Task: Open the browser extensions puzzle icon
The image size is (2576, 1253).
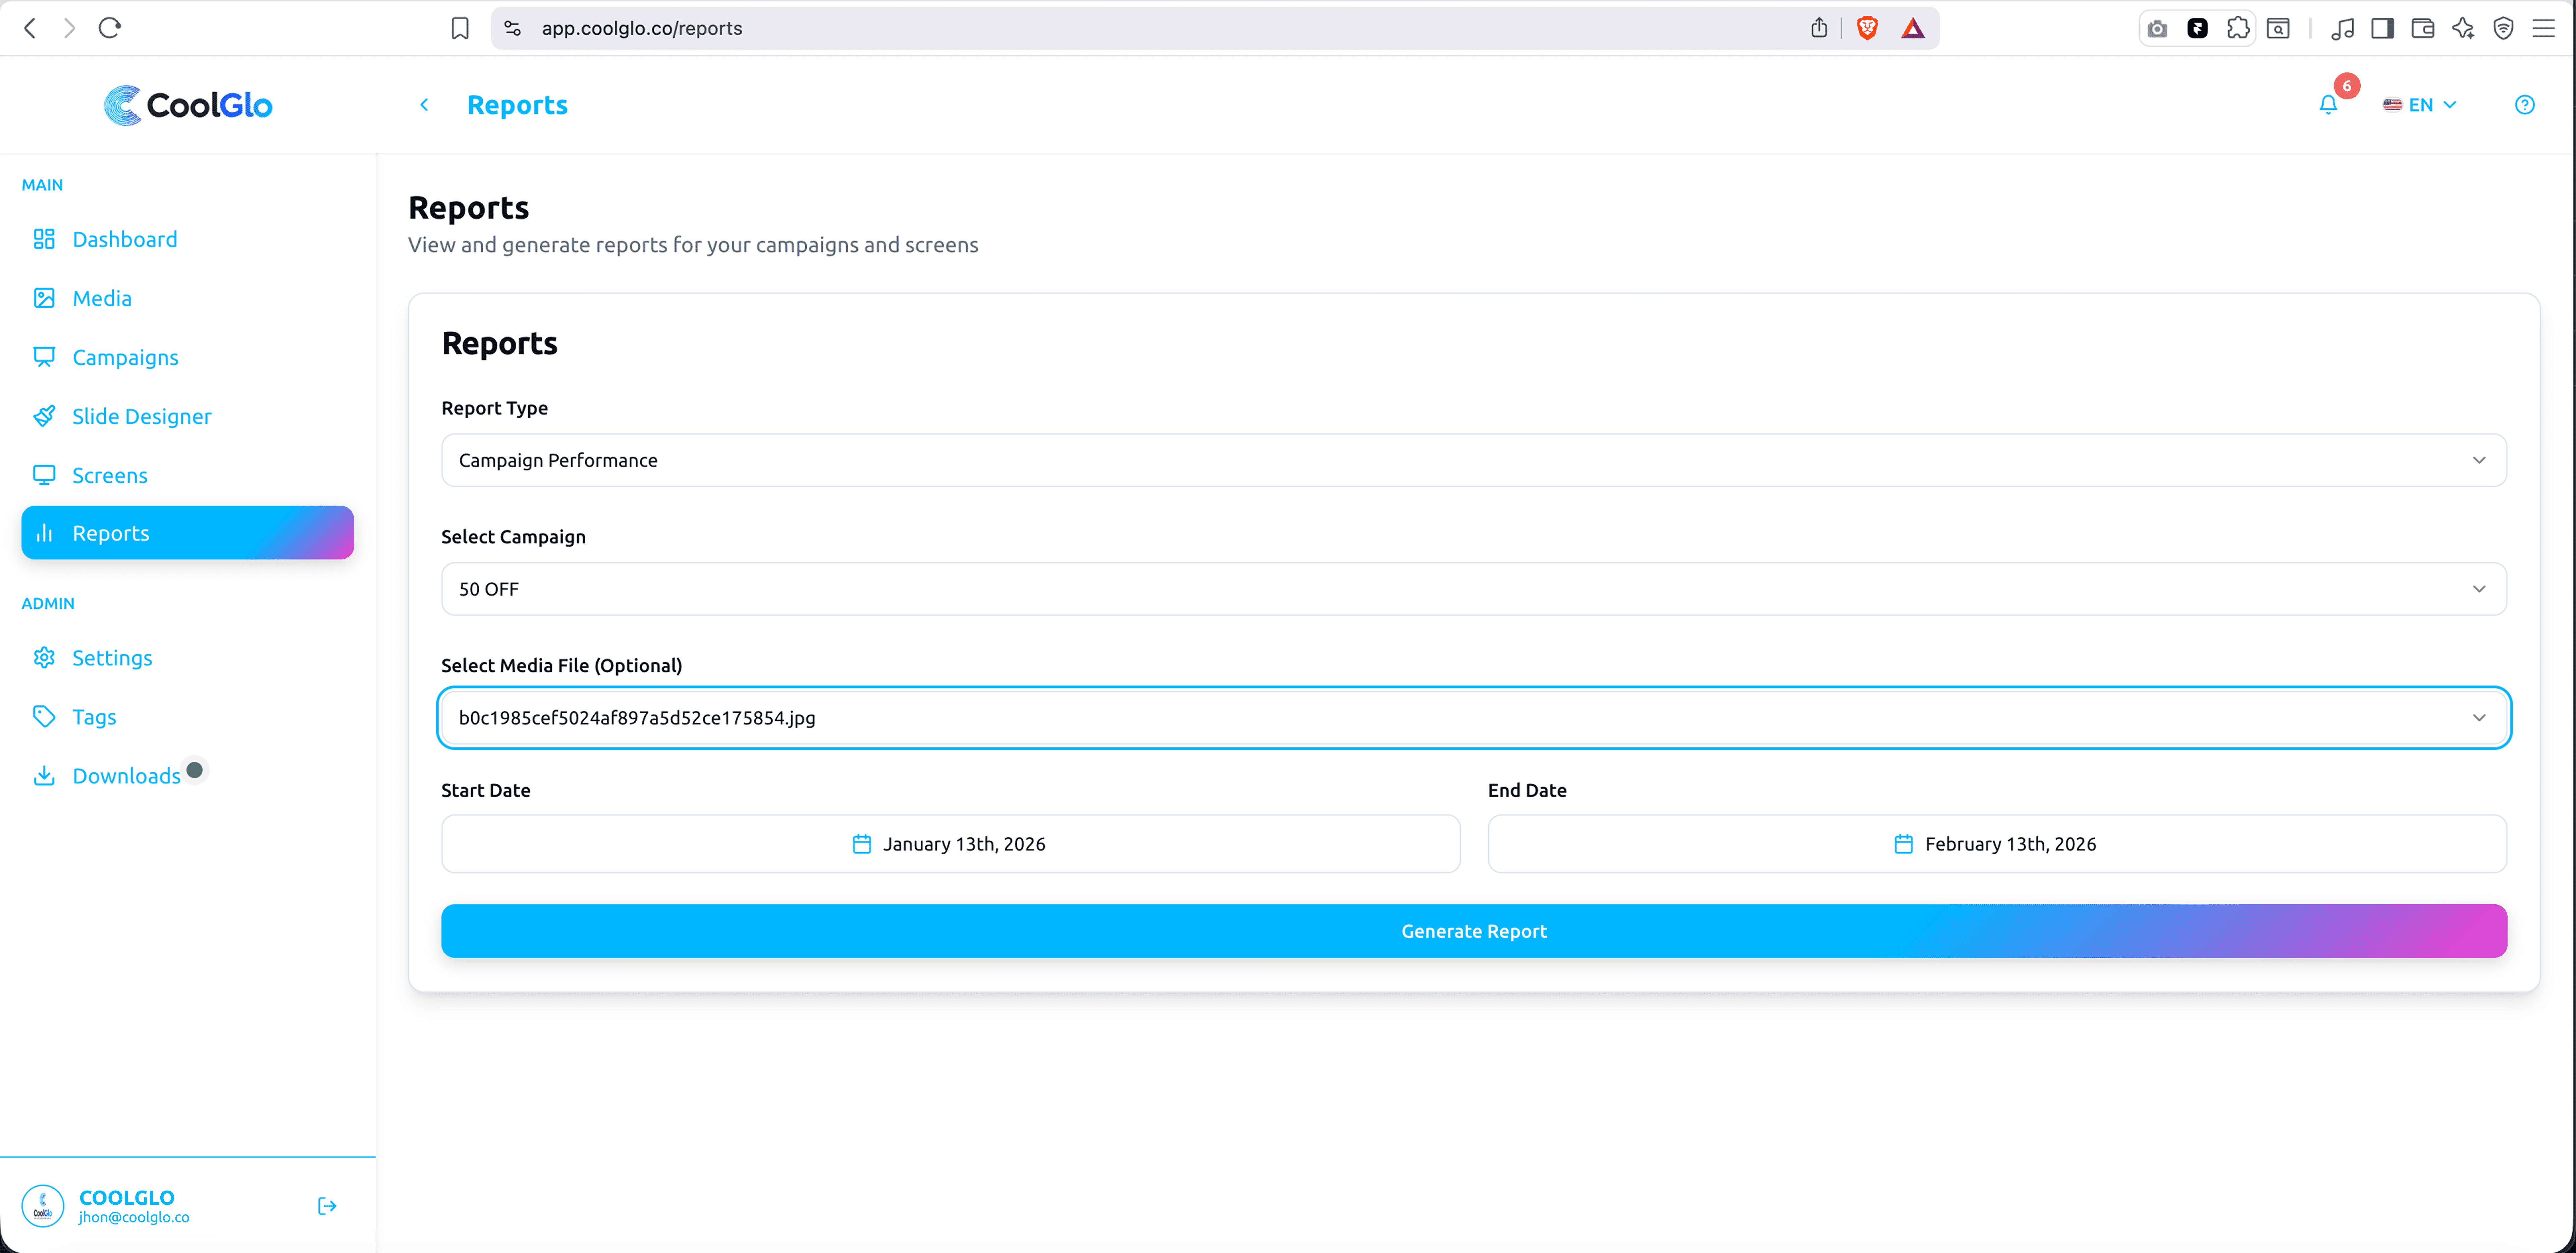Action: (x=2238, y=28)
